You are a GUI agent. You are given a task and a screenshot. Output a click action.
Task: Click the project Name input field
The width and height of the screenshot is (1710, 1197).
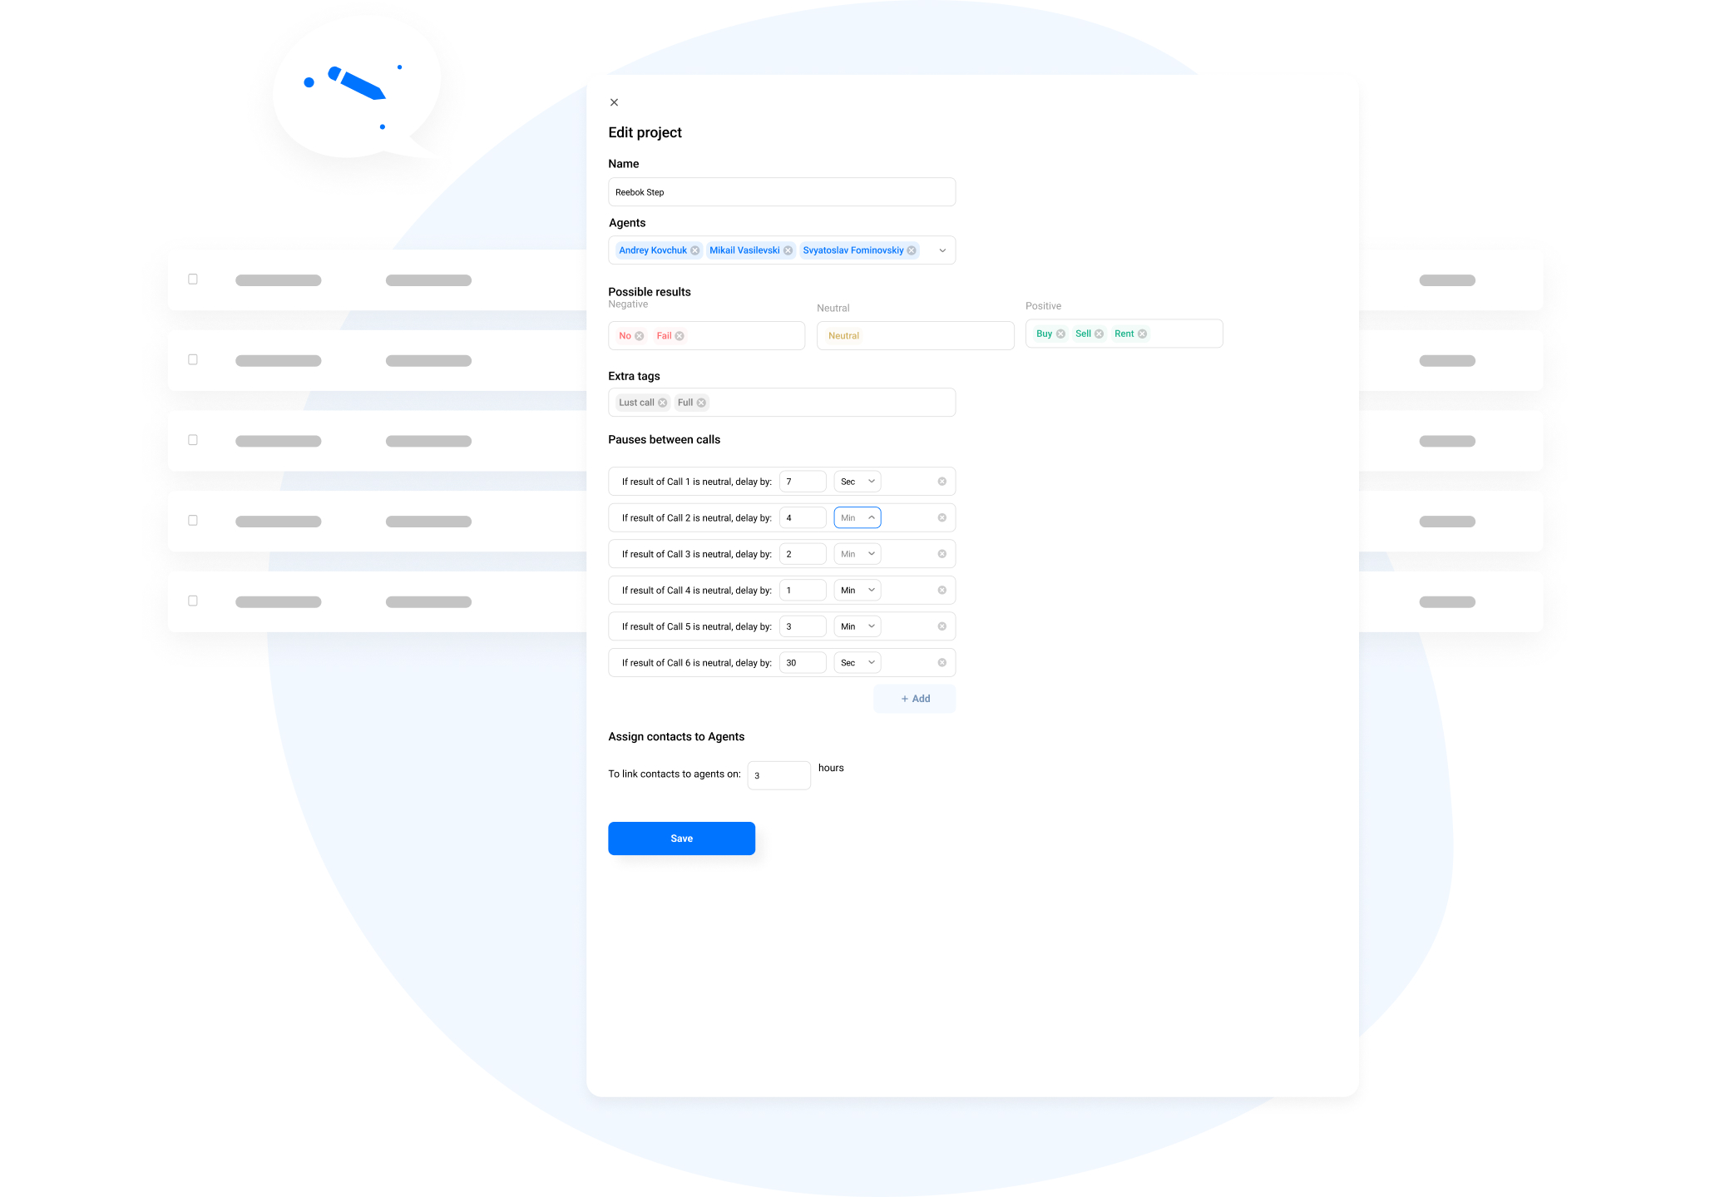click(781, 192)
